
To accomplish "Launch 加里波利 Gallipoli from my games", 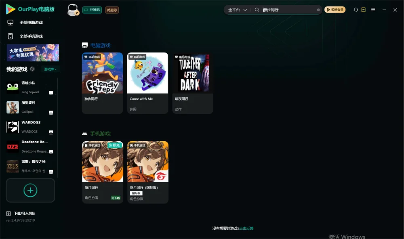I will [x=30, y=107].
